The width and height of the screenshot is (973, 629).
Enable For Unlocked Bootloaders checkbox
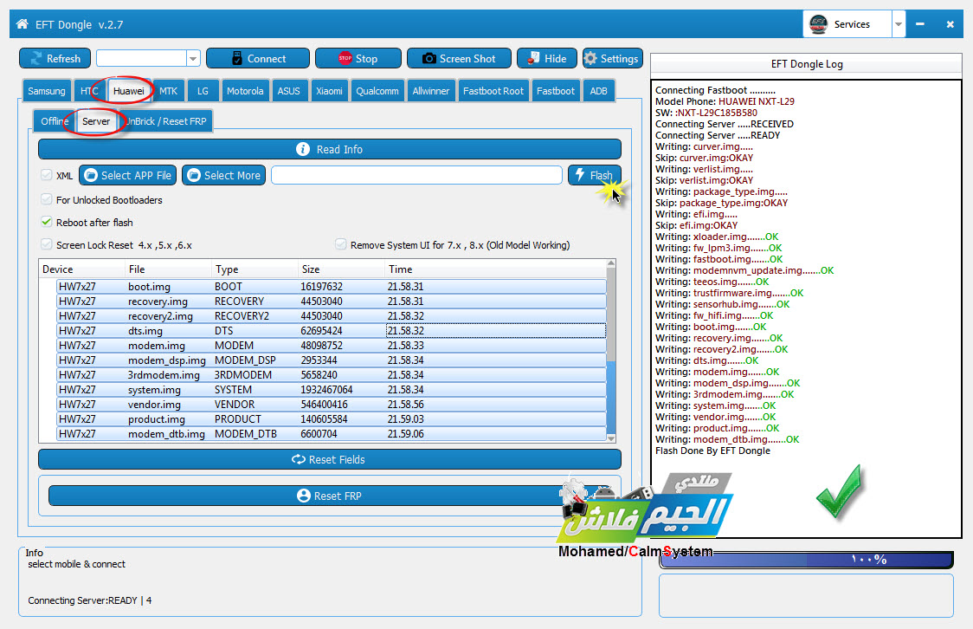[47, 199]
